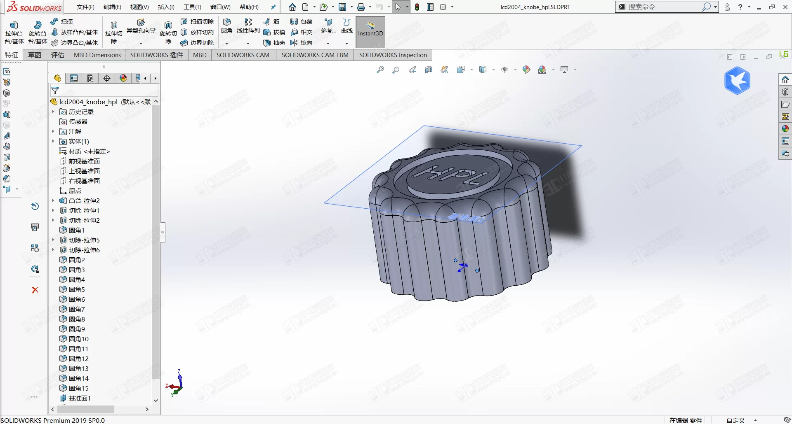The image size is (792, 424).
Task: Expand the 切除-拉伸5 feature
Action: click(53, 240)
